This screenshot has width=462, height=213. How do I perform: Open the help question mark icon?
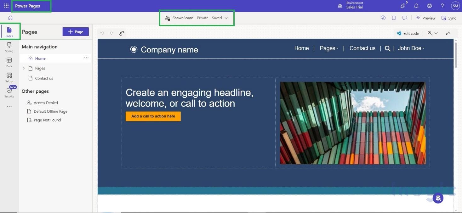click(442, 6)
